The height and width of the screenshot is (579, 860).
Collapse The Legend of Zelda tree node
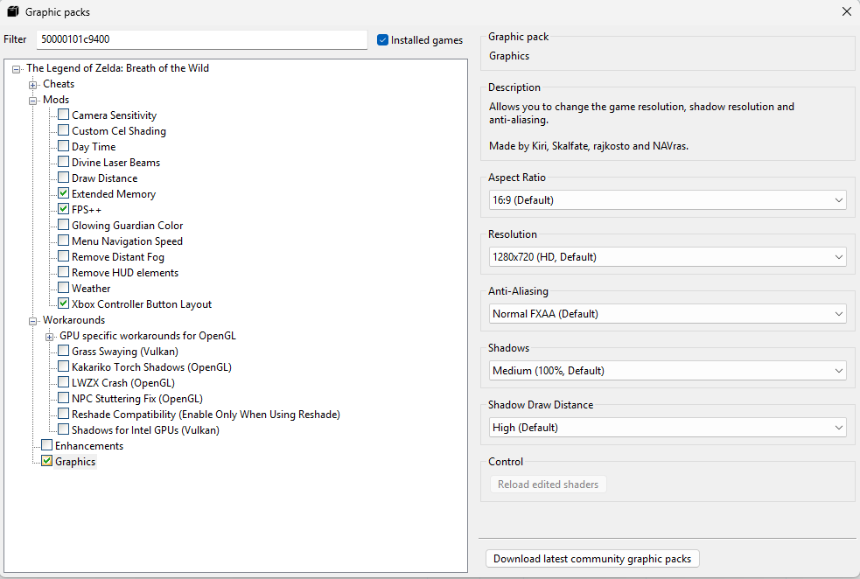17,69
